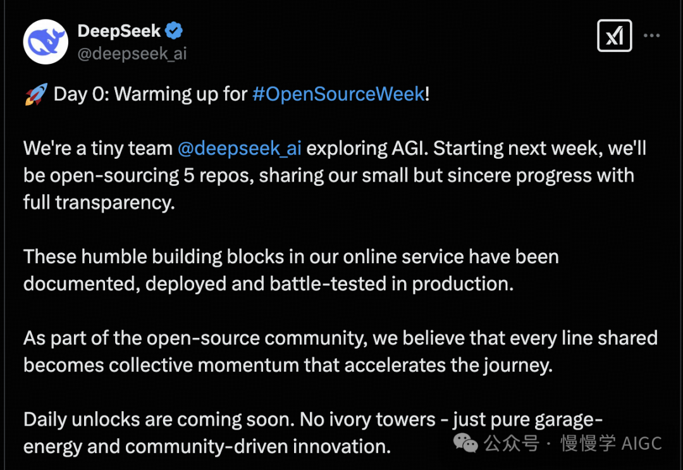Click the "We're a tiny team" text
Screen dimensions: 683x470
pos(98,149)
